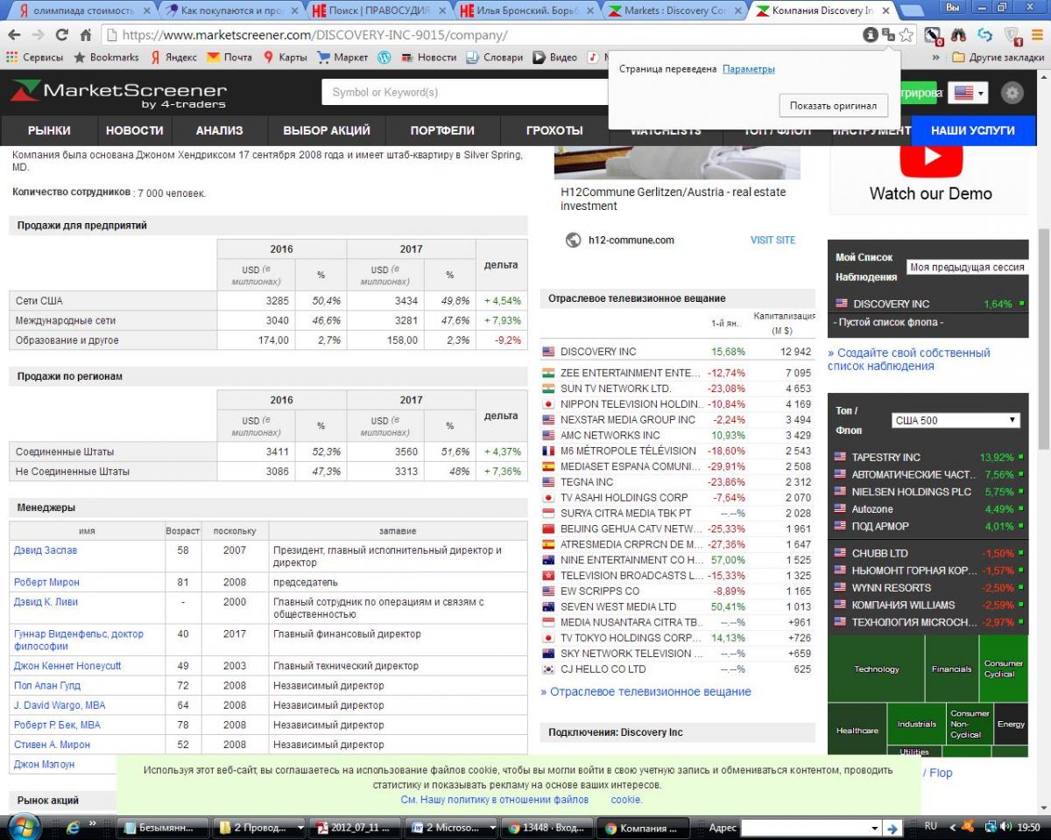Open Chrome menu (three lines icon)

(x=1037, y=35)
